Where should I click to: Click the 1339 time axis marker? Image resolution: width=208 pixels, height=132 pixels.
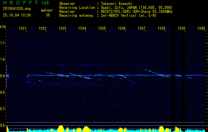pyautogui.click(x=181, y=28)
